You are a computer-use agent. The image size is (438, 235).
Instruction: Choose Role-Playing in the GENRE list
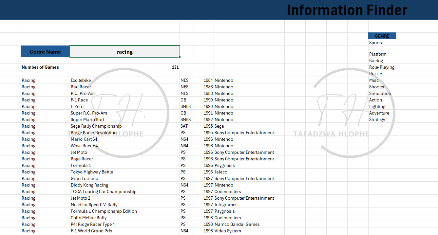click(382, 67)
